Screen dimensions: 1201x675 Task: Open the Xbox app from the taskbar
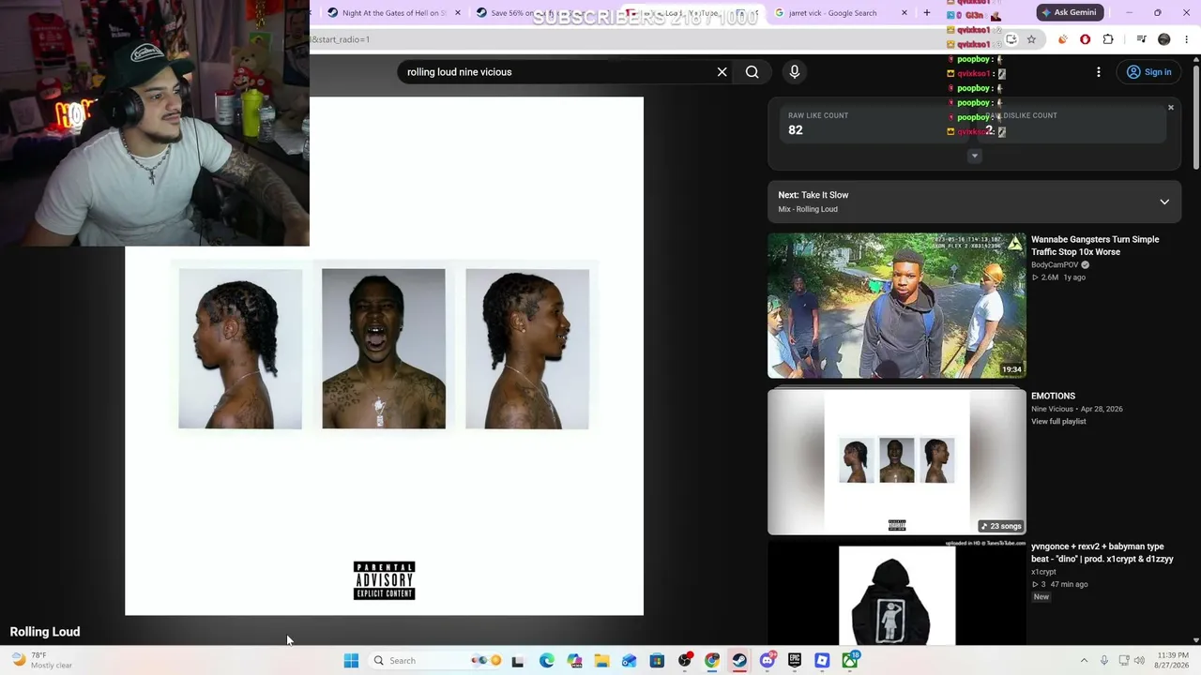click(x=850, y=661)
